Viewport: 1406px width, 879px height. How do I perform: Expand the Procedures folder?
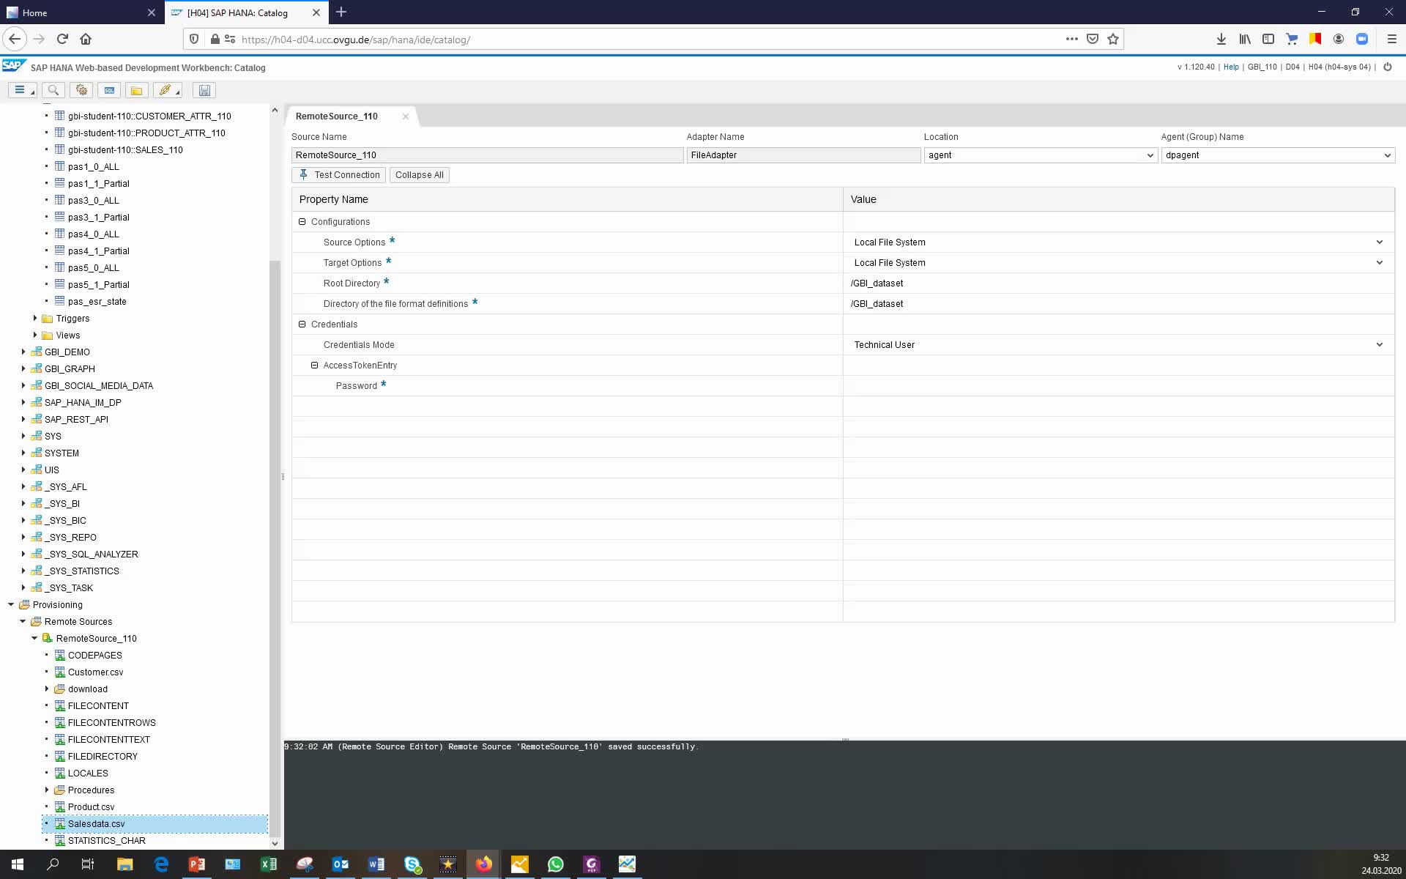(46, 790)
